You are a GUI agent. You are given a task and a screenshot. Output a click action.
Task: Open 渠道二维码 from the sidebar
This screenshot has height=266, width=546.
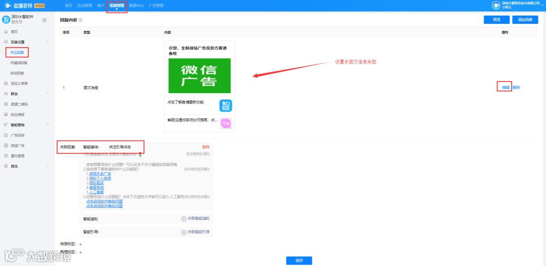(19, 104)
